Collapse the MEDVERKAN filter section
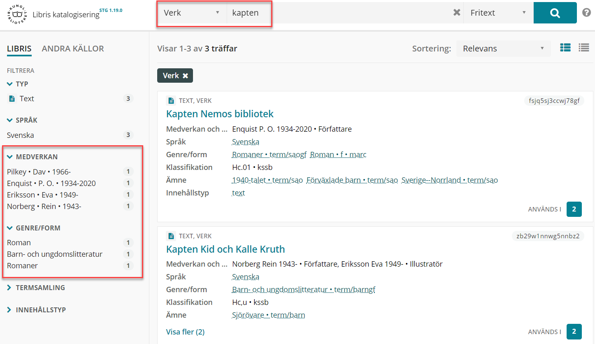 point(33,157)
